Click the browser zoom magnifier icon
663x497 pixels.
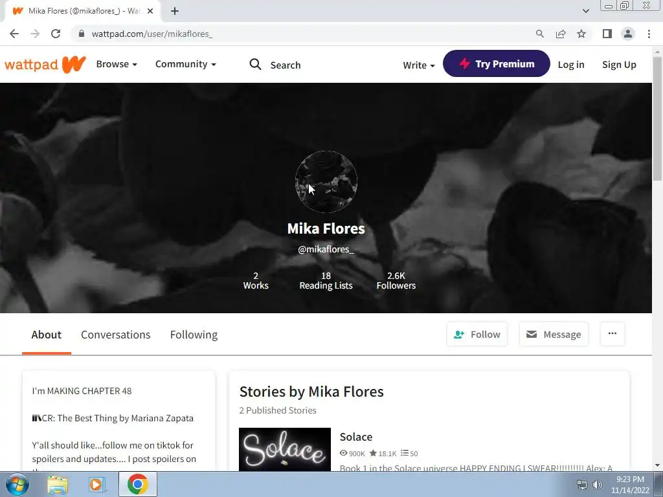[x=539, y=34]
